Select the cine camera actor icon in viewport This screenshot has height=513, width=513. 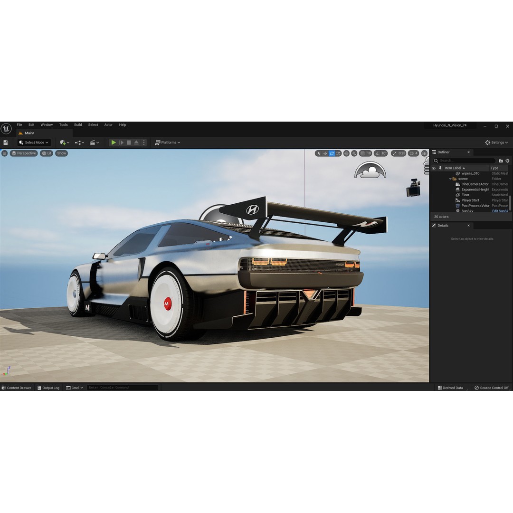(413, 188)
